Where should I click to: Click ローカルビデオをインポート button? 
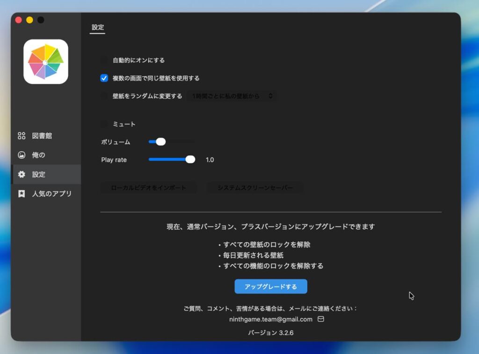[149, 188]
